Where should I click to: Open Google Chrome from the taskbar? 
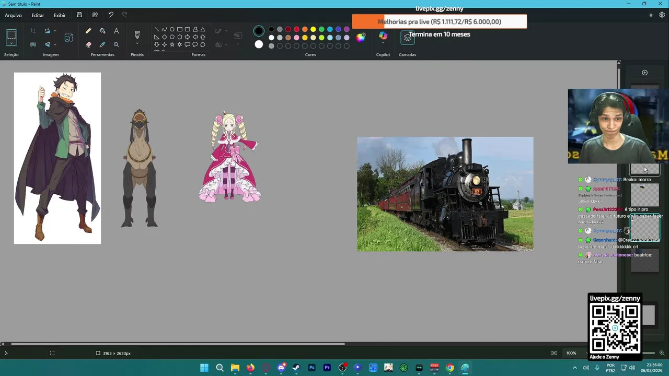(449, 368)
